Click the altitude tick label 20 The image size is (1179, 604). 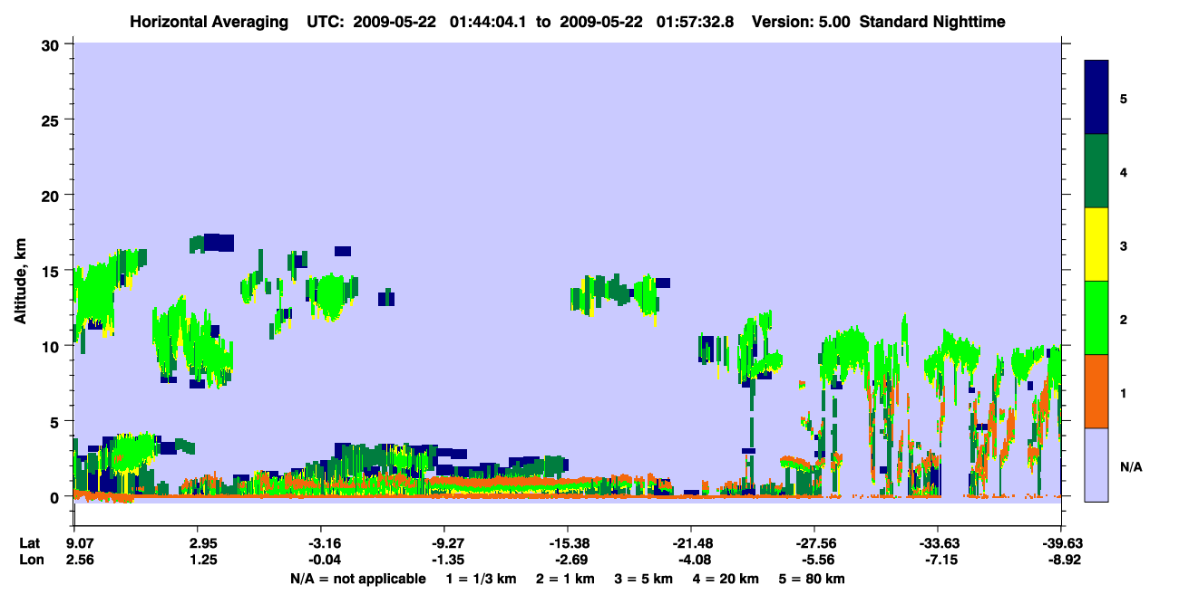[53, 195]
